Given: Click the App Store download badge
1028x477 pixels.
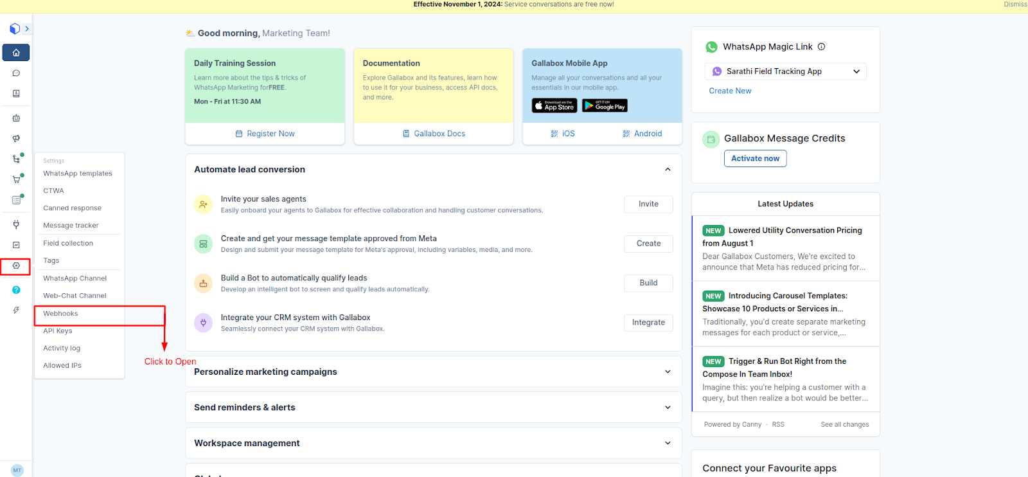Looking at the screenshot, I should (x=554, y=105).
